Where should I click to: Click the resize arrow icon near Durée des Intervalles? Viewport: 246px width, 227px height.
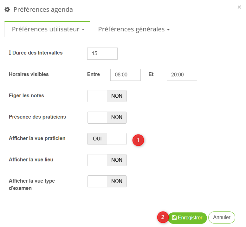(10, 53)
